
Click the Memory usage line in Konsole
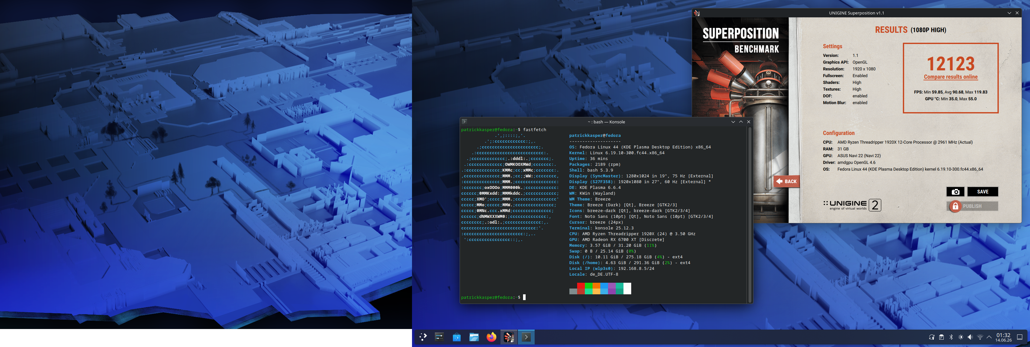pos(613,245)
